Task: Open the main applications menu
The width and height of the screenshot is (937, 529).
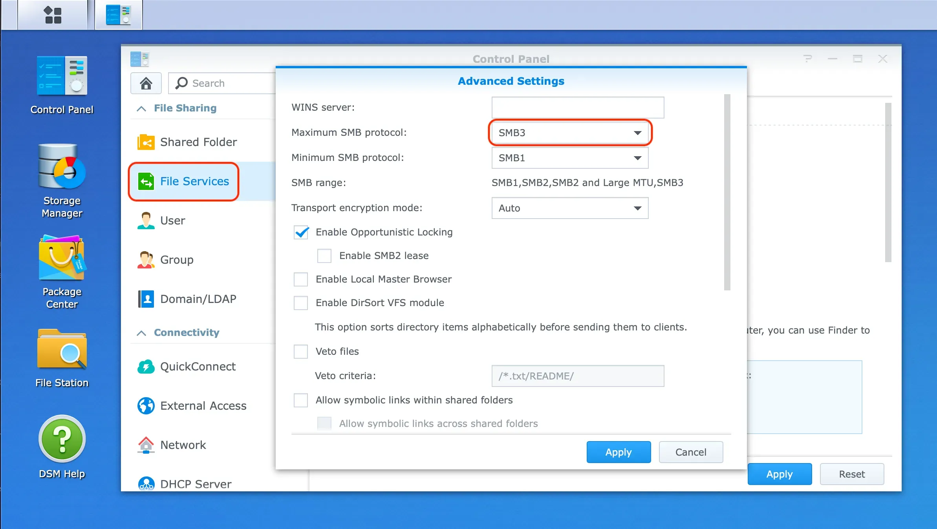Action: (x=53, y=15)
